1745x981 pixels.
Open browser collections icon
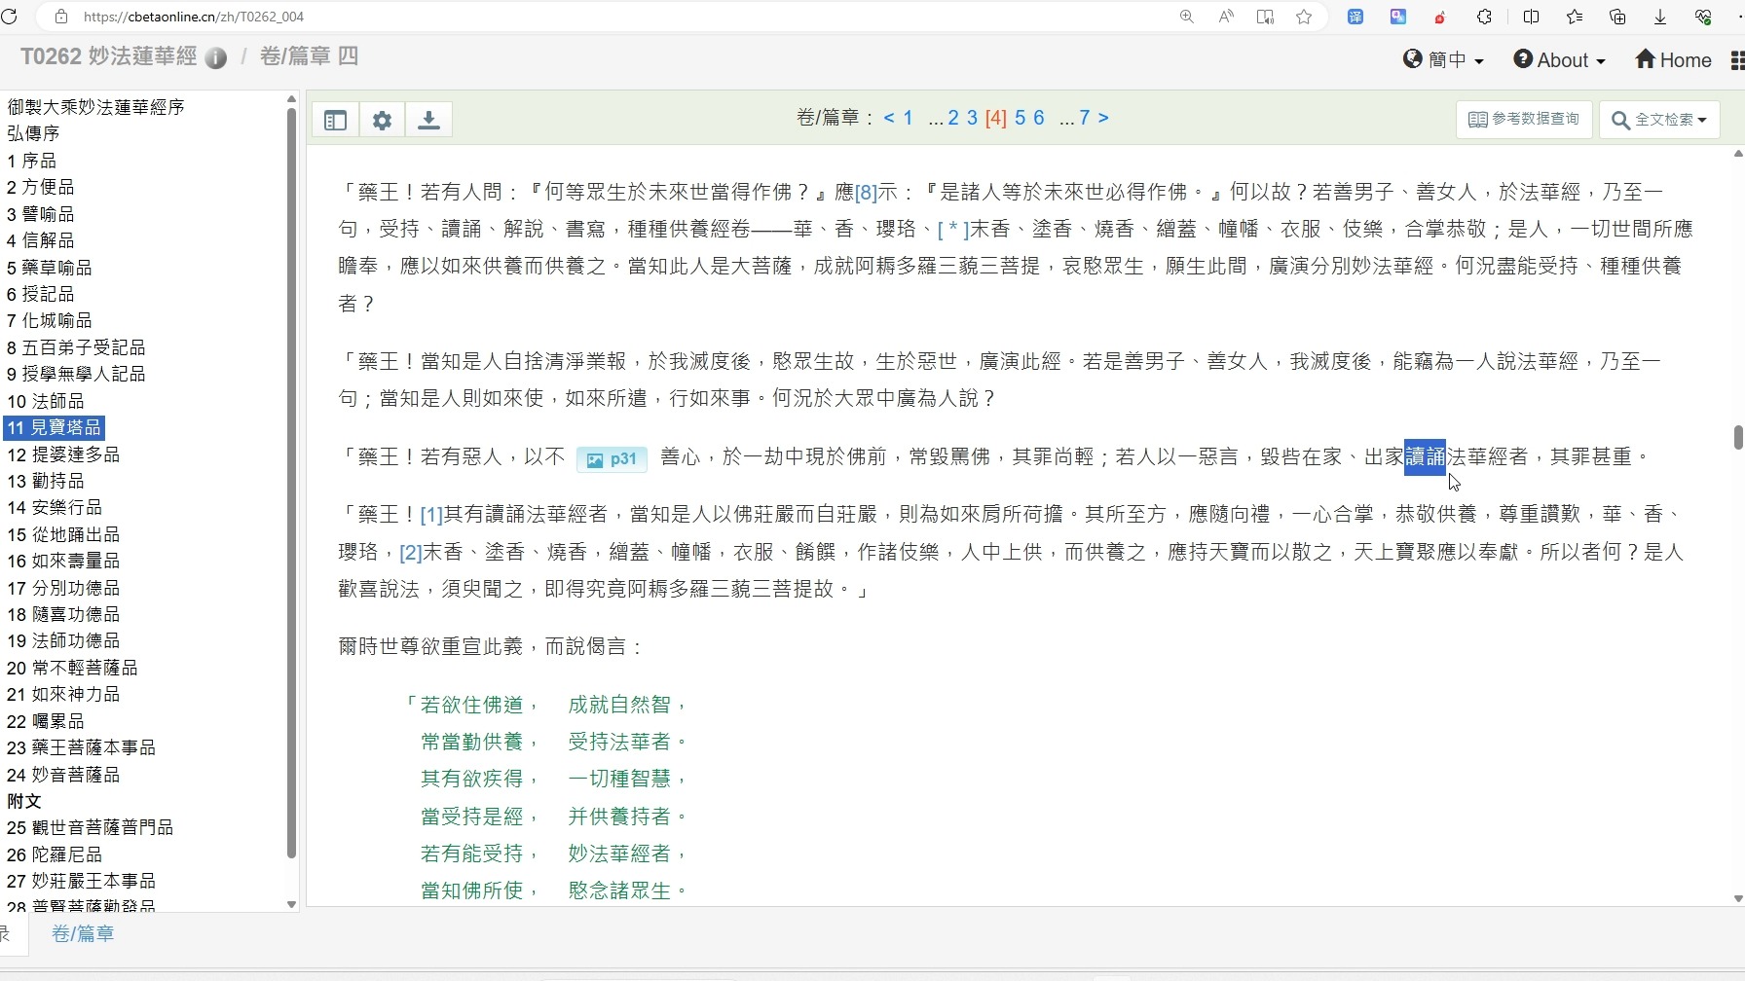[1617, 17]
